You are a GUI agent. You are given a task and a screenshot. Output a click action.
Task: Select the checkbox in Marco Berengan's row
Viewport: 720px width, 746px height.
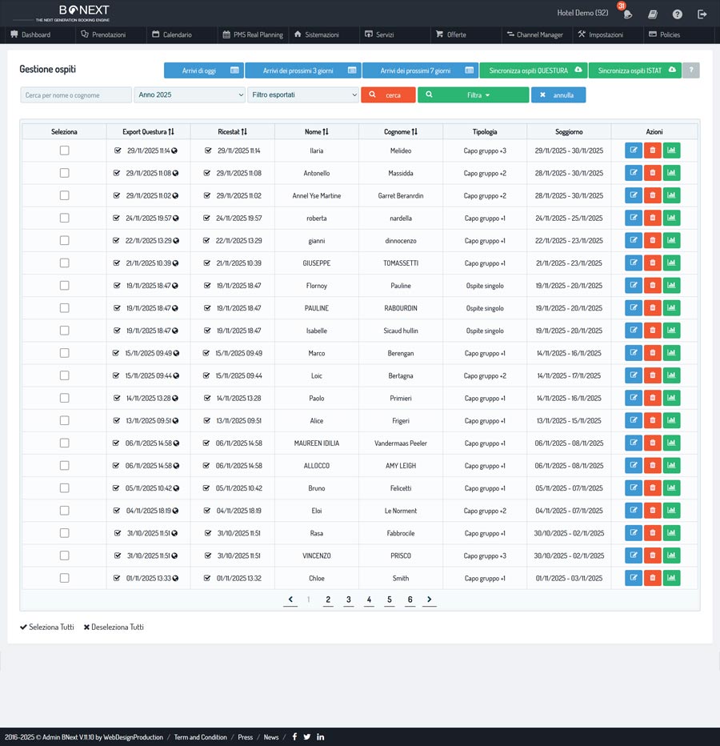[x=64, y=353]
